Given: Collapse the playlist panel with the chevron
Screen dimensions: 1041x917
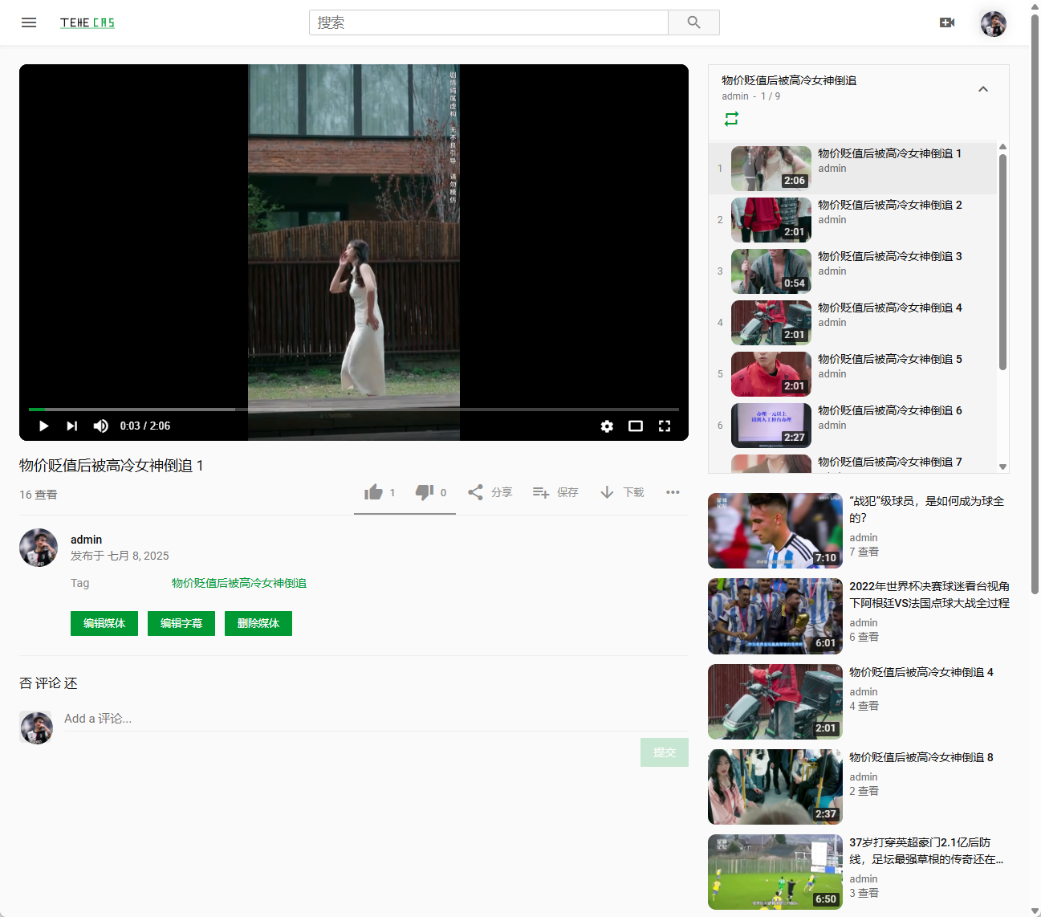Looking at the screenshot, I should click(x=983, y=89).
